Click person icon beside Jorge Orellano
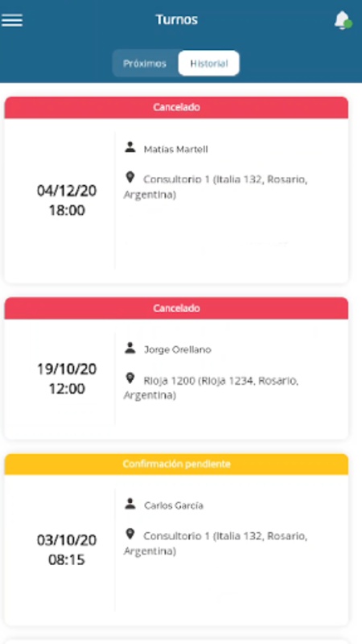Screen dimensions: 362x644 pos(130,348)
